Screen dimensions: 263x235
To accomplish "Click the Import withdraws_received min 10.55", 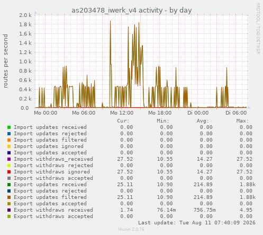I will (x=165, y=159).
